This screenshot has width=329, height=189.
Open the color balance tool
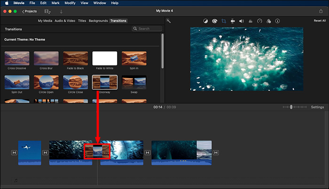205,21
